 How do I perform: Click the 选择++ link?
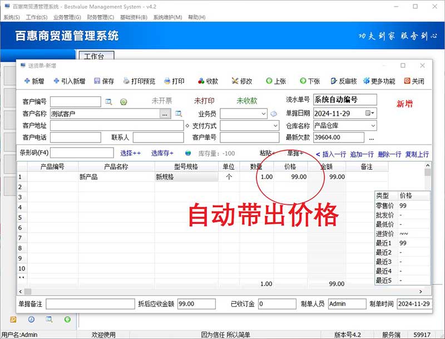[x=130, y=153]
